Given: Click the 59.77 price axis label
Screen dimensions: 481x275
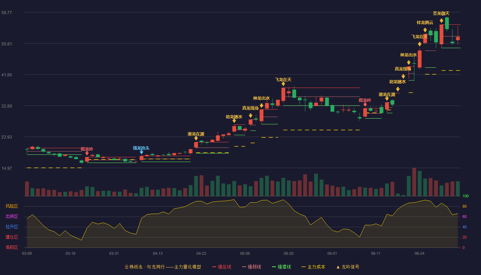Looking at the screenshot, I should pos(7,13).
